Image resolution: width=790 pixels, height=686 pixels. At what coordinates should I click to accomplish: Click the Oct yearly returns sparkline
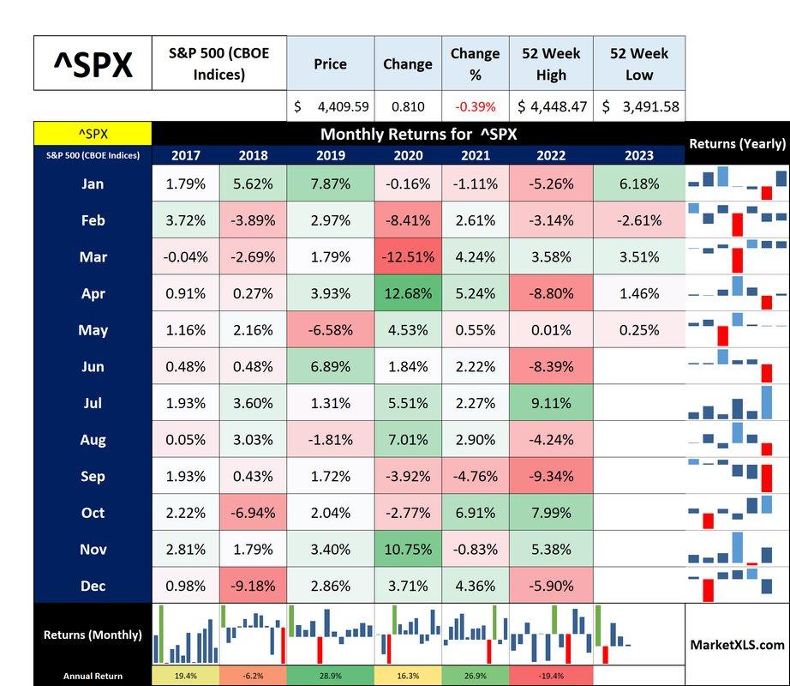(737, 513)
